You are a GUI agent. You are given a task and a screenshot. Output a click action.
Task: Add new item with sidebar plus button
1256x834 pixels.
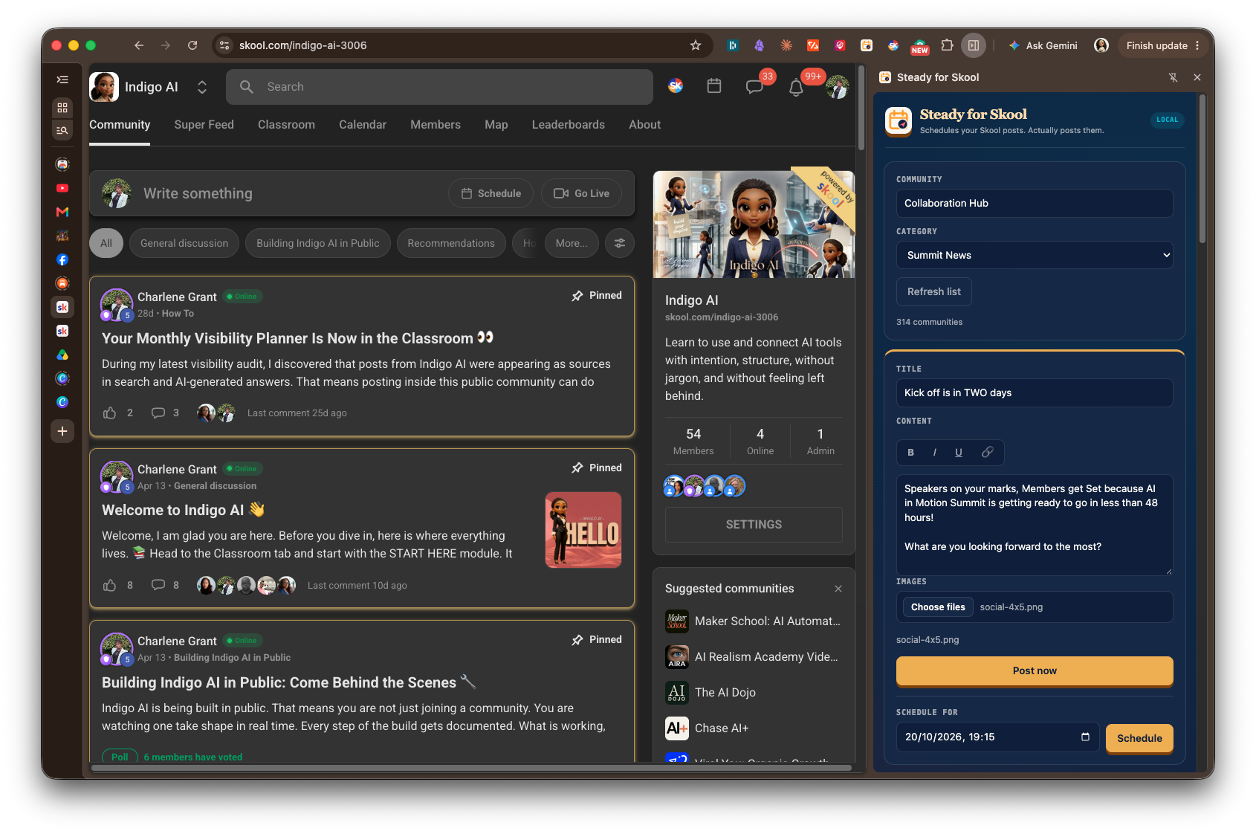(62, 431)
